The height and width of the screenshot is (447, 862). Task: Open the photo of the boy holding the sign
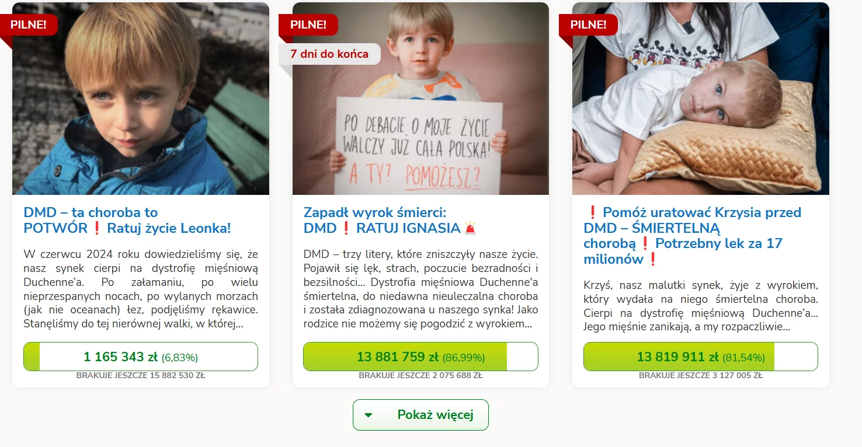(x=420, y=99)
